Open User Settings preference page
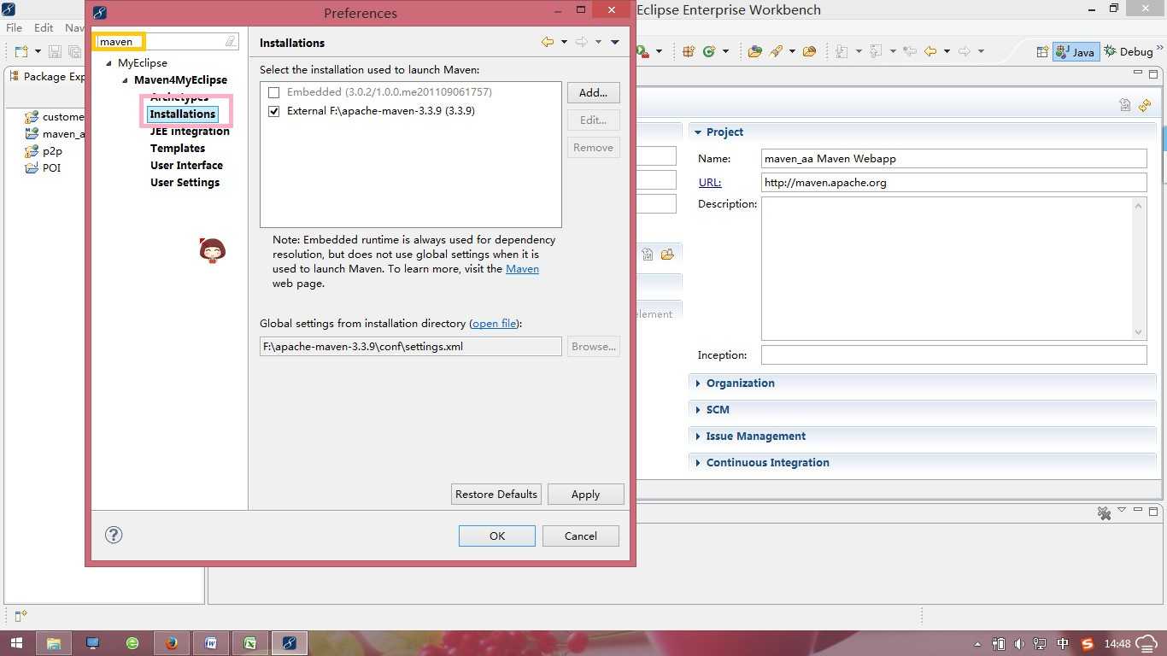 click(185, 183)
